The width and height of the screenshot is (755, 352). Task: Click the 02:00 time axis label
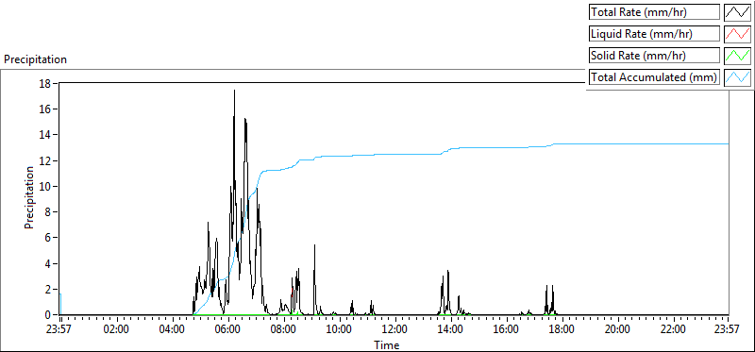(x=117, y=330)
